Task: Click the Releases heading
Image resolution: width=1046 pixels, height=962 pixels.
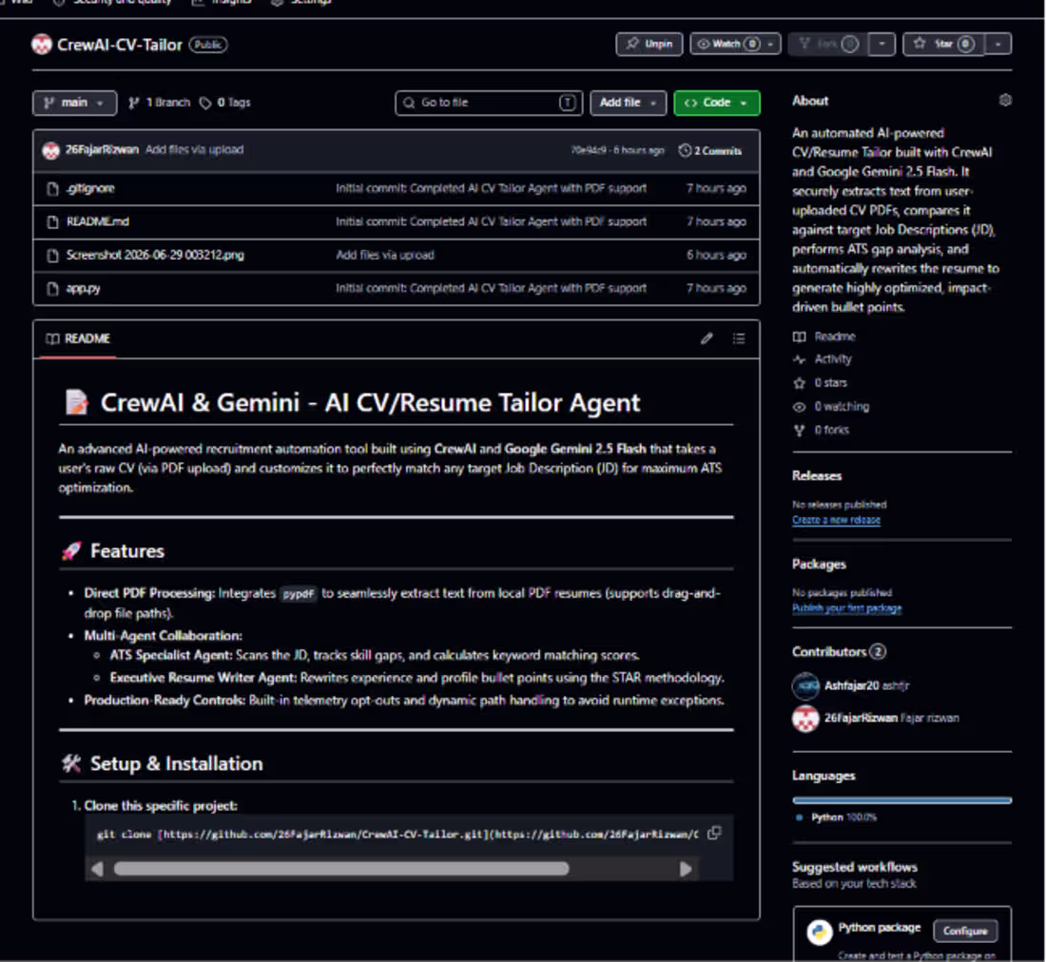Action: pyautogui.click(x=817, y=476)
